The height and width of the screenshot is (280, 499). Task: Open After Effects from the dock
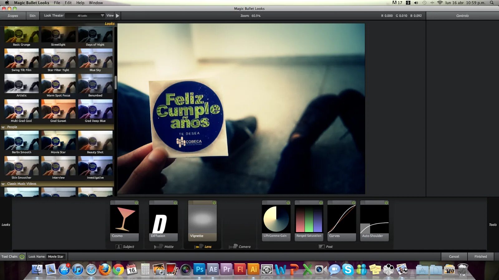[213, 269]
